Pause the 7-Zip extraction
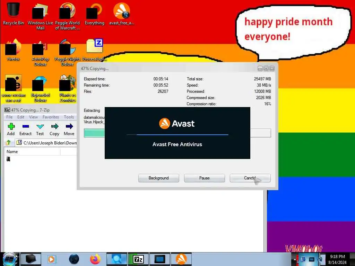 [204, 178]
